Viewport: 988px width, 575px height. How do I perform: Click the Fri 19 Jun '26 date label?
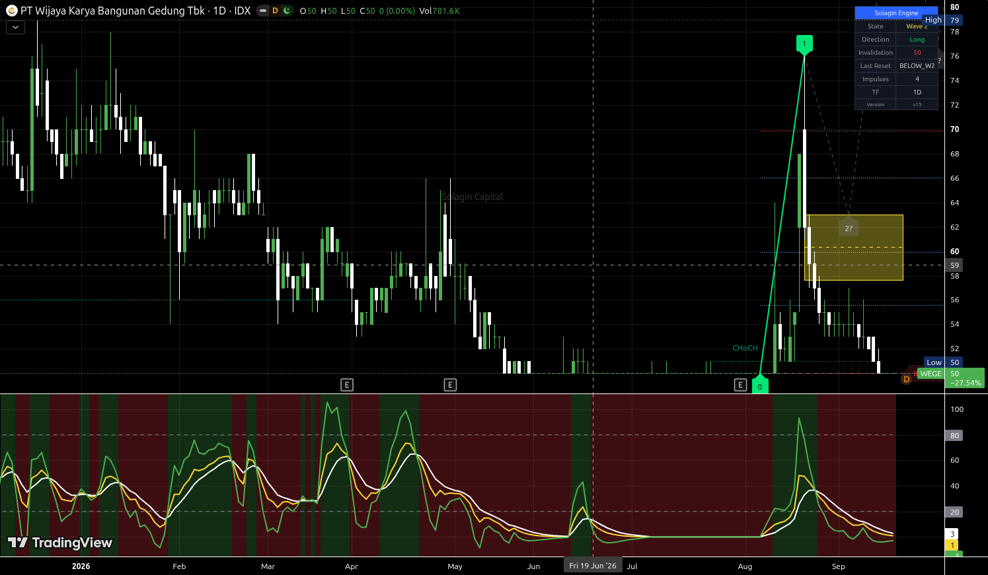(593, 566)
